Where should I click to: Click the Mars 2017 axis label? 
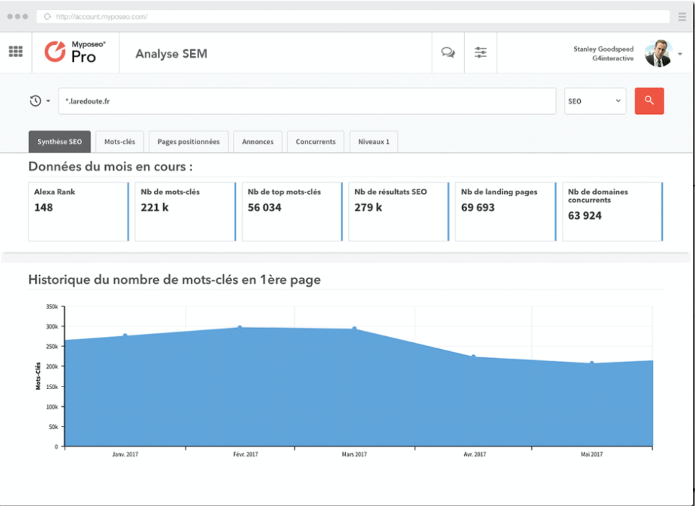(x=354, y=454)
